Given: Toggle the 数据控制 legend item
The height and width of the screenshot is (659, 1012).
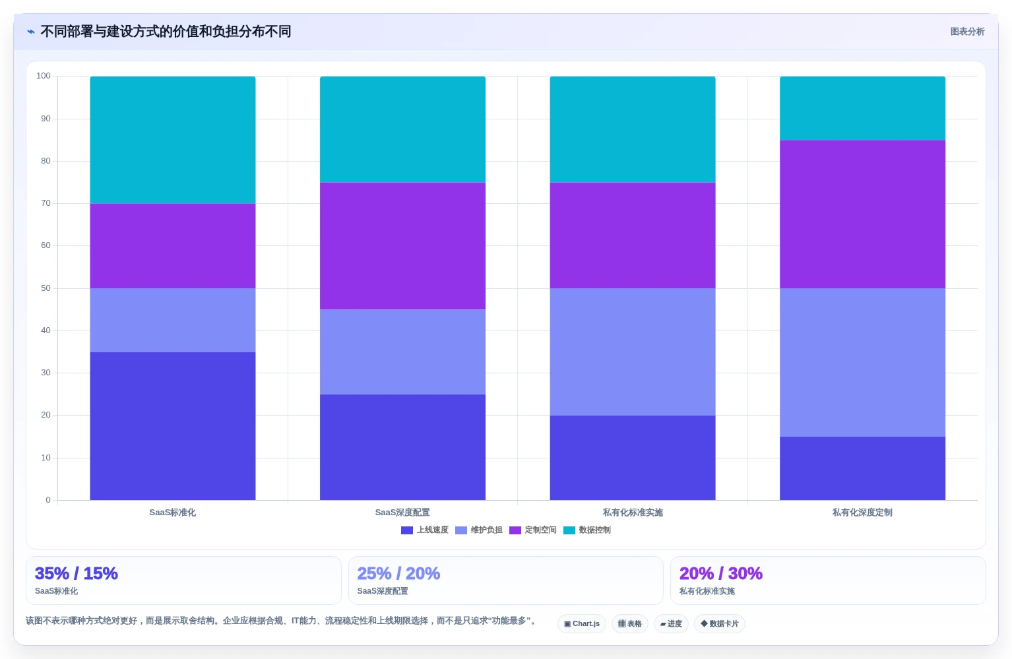Looking at the screenshot, I should tap(587, 530).
